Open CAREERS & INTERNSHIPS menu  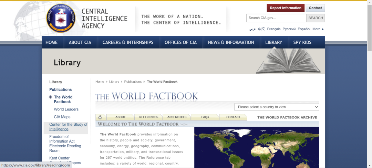(128, 42)
